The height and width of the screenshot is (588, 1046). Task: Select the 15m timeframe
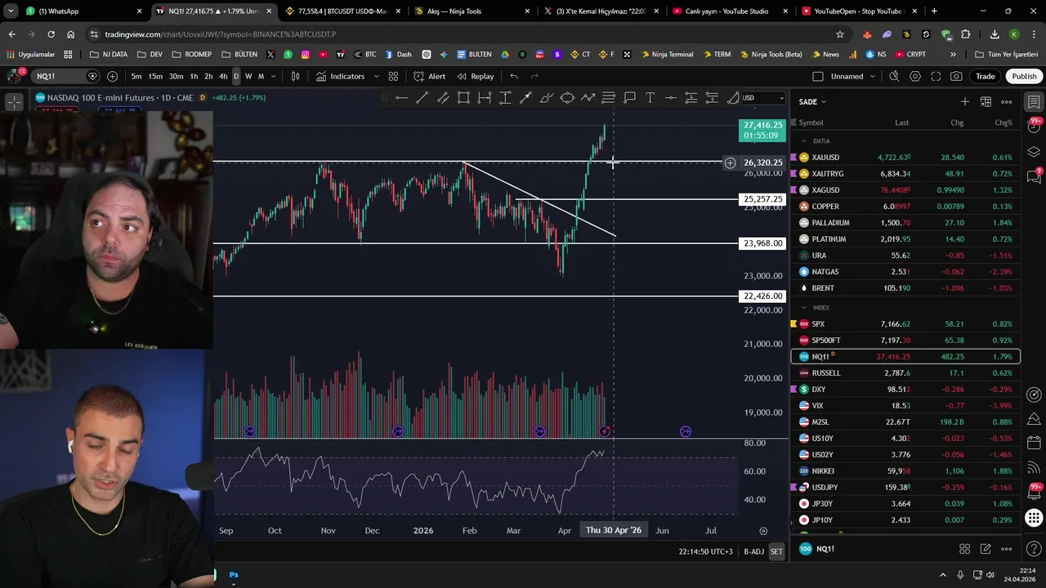pyautogui.click(x=155, y=76)
